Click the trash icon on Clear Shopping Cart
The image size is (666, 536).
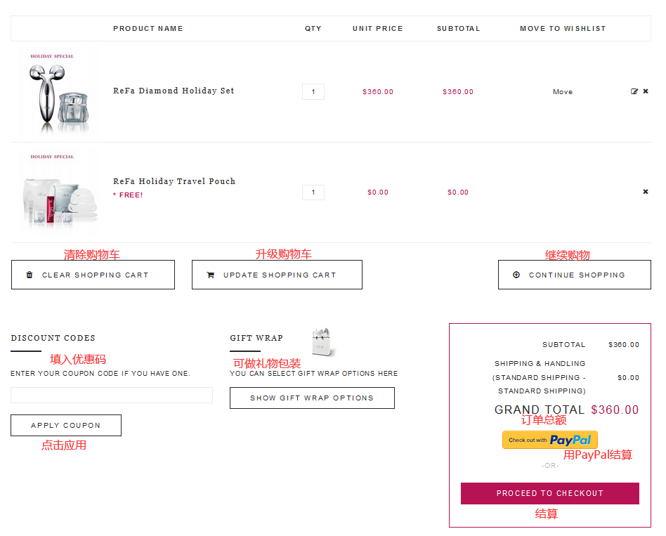[x=30, y=275]
